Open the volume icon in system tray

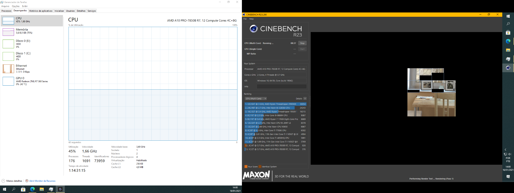coord(510,154)
